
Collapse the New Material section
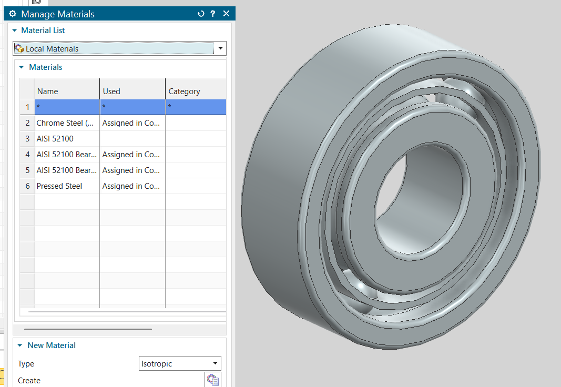point(20,345)
